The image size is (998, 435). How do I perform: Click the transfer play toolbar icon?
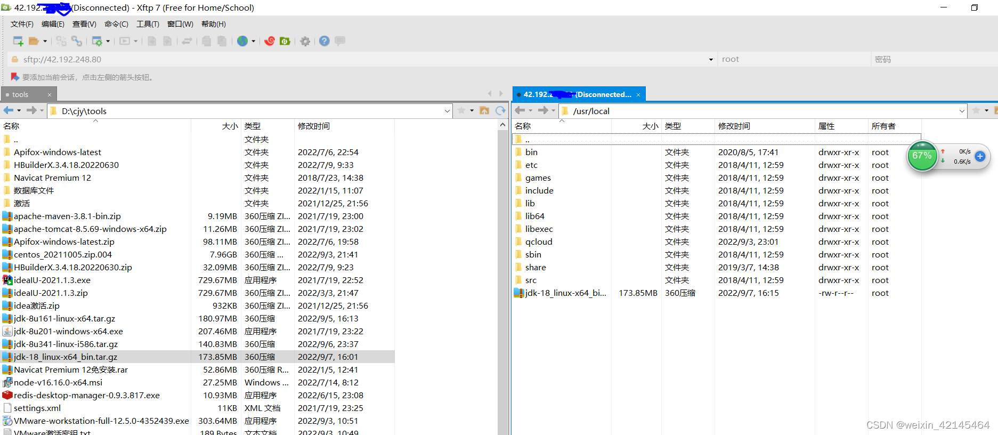[125, 41]
